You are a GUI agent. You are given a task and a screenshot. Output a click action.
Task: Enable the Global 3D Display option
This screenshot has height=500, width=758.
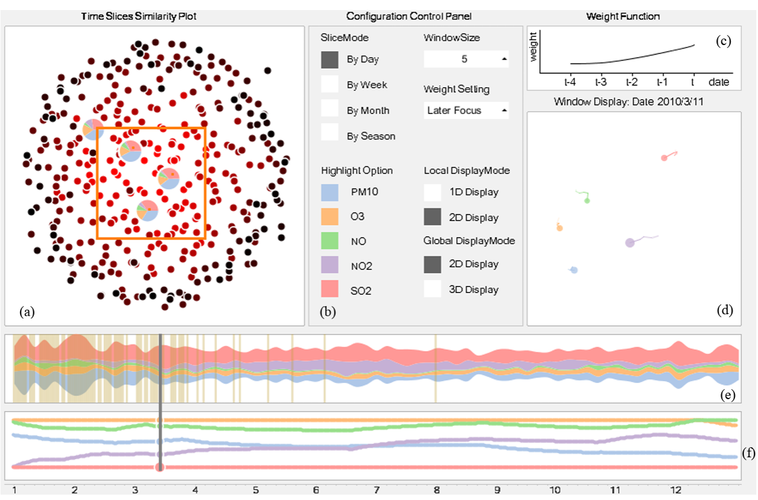(433, 289)
